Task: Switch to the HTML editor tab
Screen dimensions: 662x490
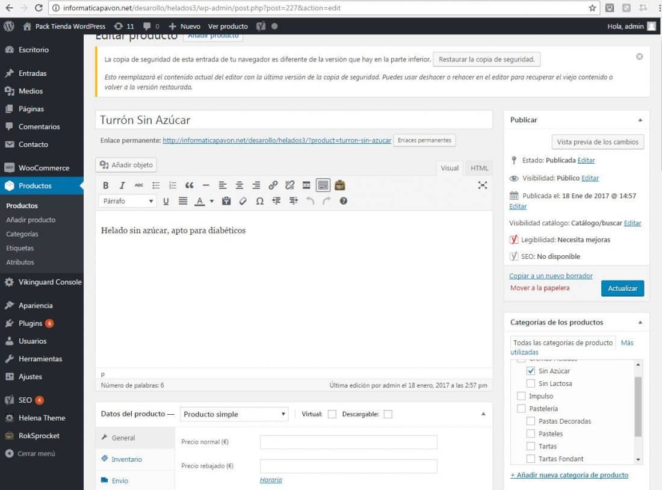Action: point(479,168)
